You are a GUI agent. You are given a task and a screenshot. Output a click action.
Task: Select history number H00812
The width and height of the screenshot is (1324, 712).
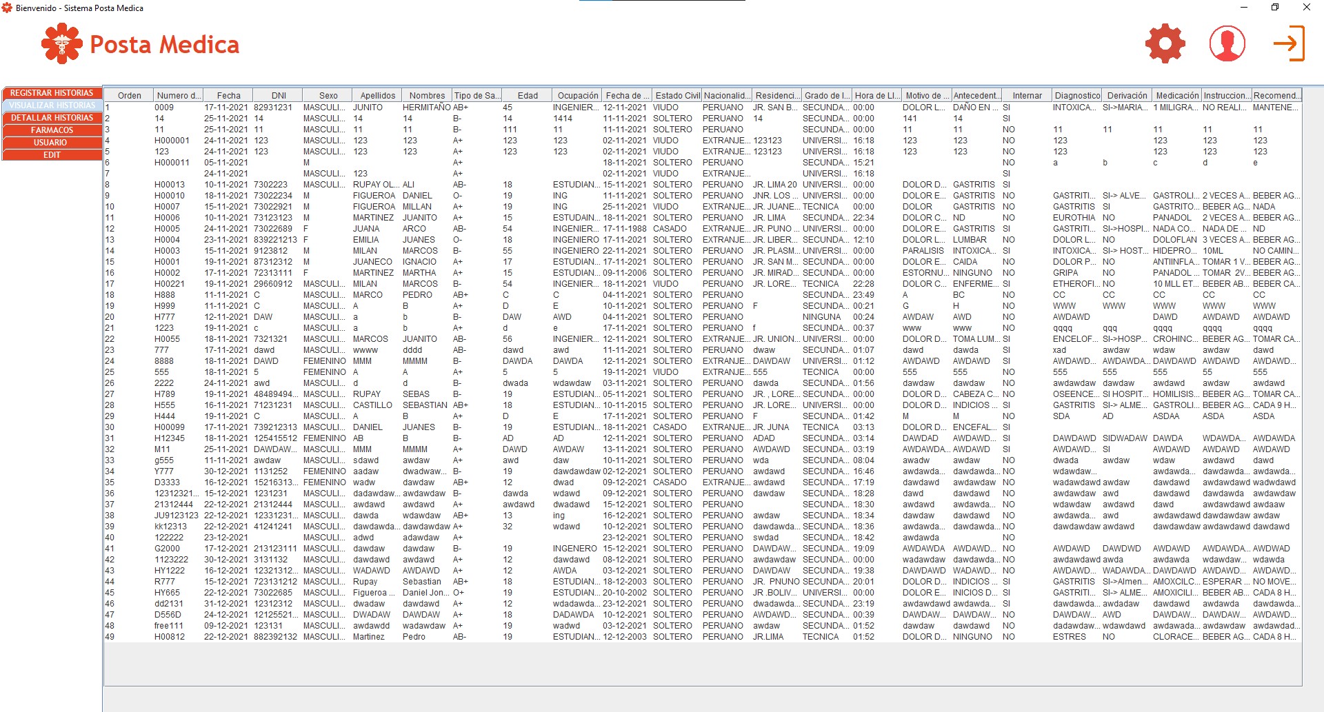pyautogui.click(x=178, y=637)
